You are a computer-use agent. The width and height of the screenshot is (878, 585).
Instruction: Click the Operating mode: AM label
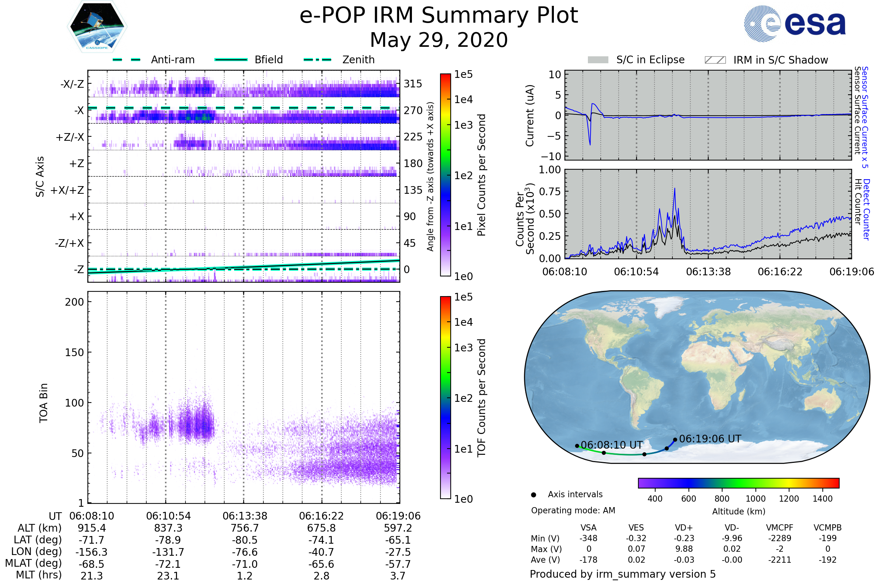573,510
